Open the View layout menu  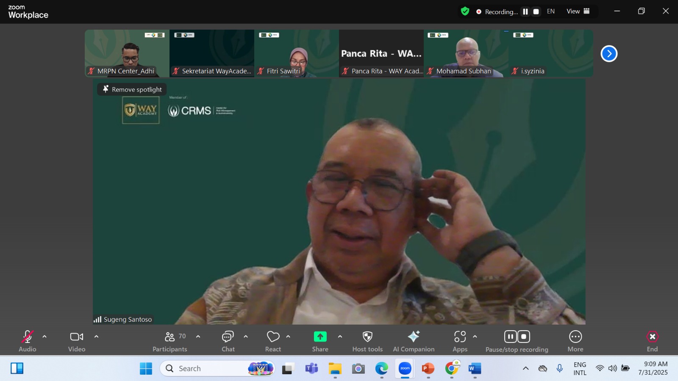[578, 11]
